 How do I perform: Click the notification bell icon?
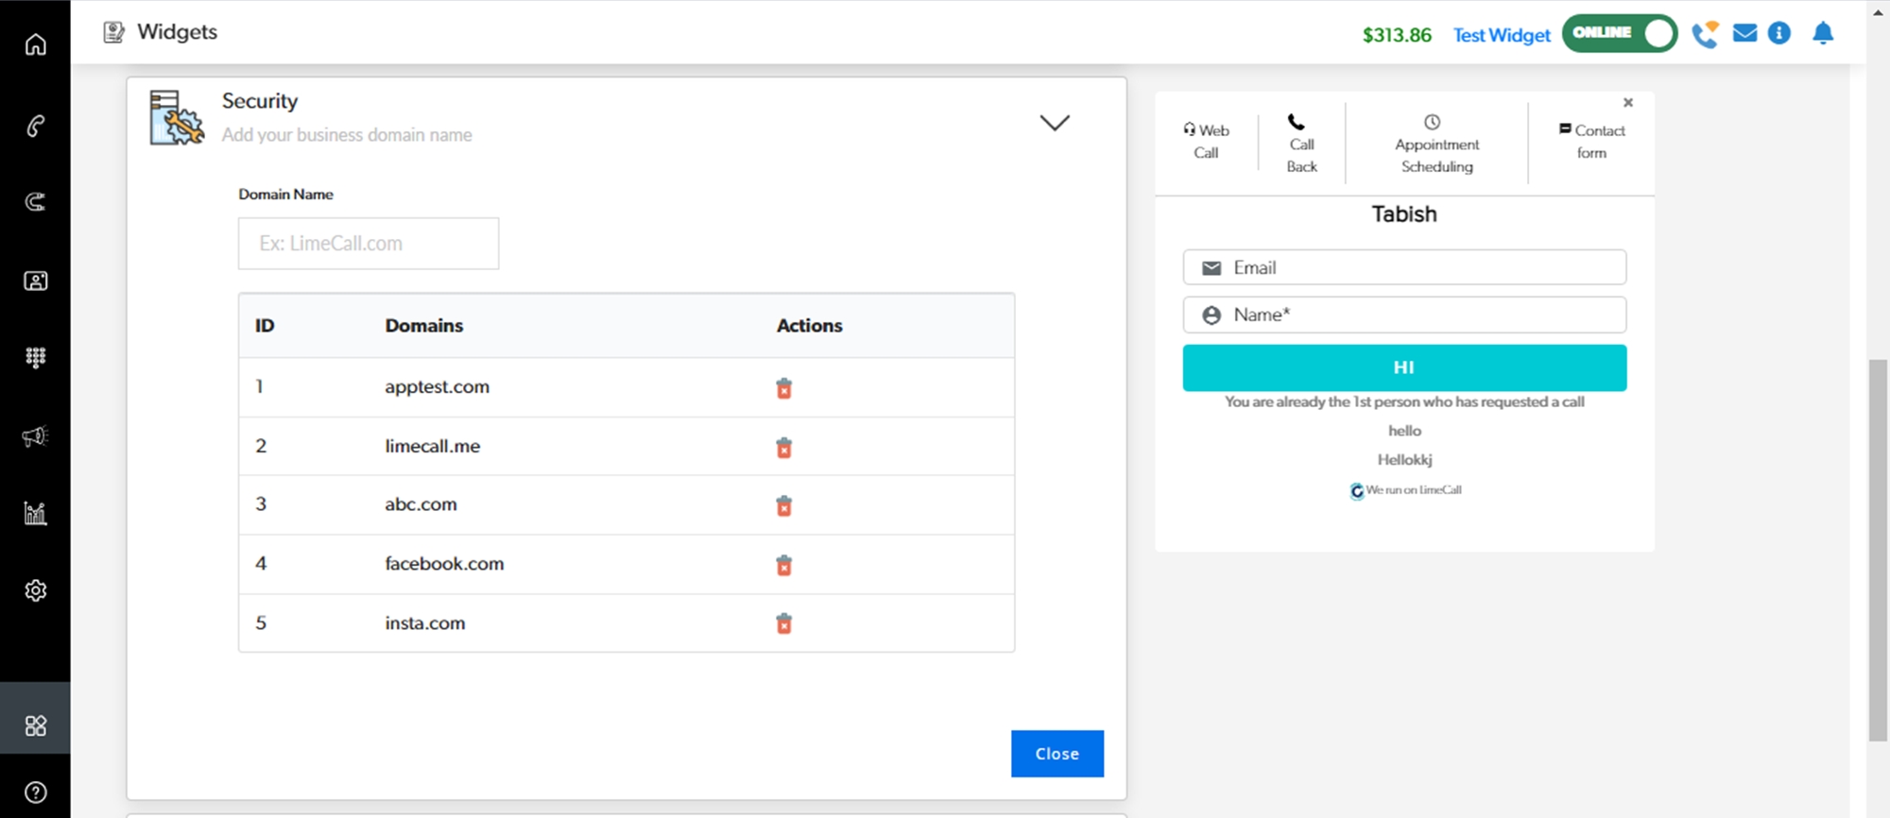(x=1823, y=34)
